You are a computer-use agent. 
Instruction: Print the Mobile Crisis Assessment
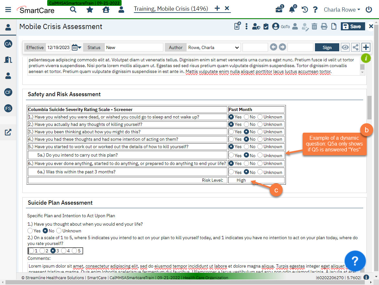click(x=324, y=26)
